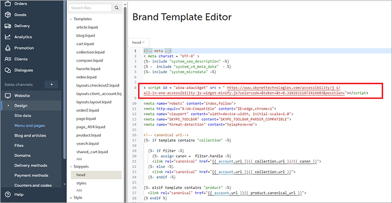Click the Goods box icon
Image resolution: width=392 pixels, height=203 pixels.
tap(8, 15)
